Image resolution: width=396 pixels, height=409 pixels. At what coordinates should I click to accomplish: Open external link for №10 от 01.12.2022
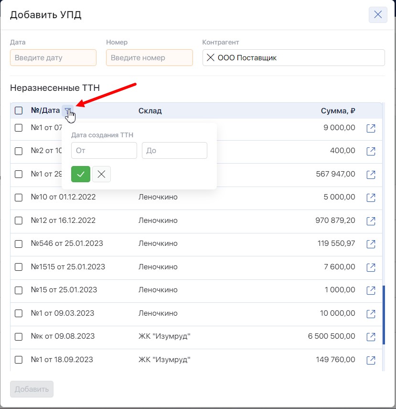click(371, 198)
